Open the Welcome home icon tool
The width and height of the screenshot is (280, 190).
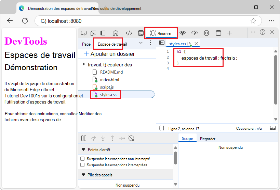pos(116,33)
